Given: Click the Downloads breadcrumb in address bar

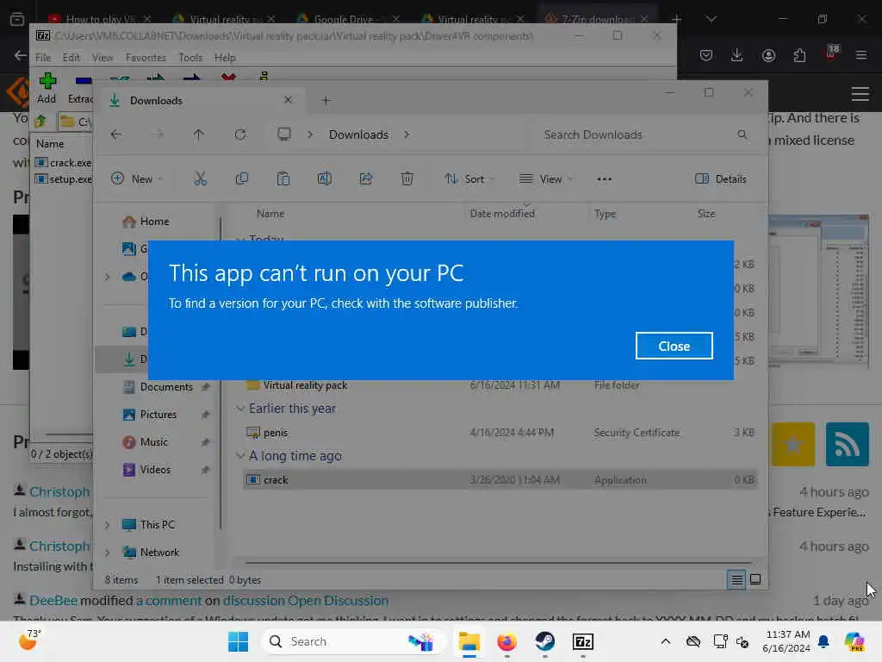Looking at the screenshot, I should [x=358, y=134].
